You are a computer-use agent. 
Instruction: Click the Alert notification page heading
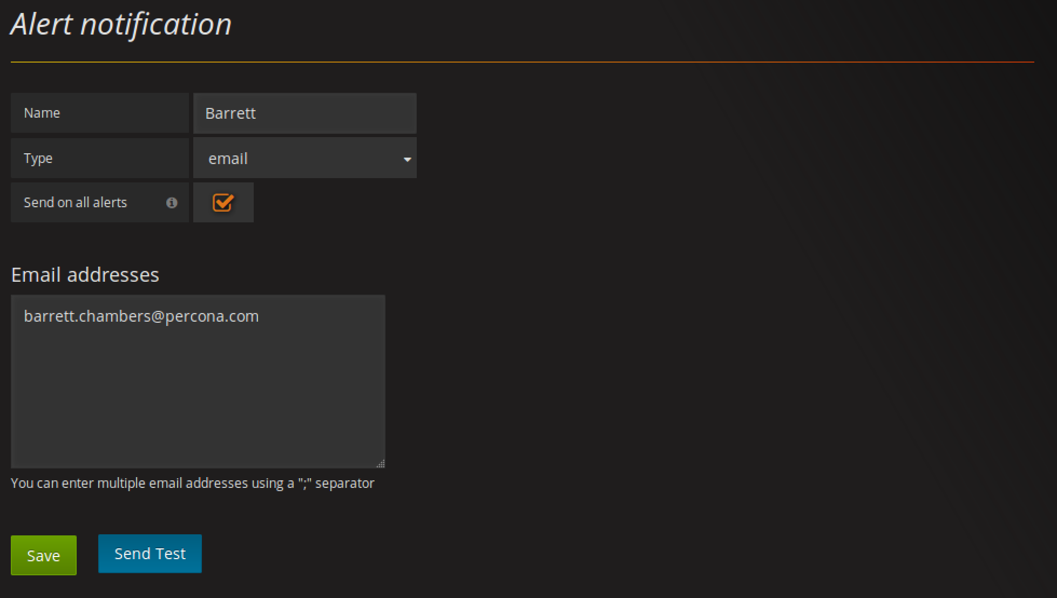121,24
